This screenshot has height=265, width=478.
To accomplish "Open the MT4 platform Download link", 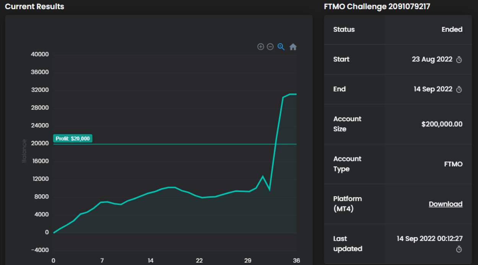I will (x=445, y=204).
